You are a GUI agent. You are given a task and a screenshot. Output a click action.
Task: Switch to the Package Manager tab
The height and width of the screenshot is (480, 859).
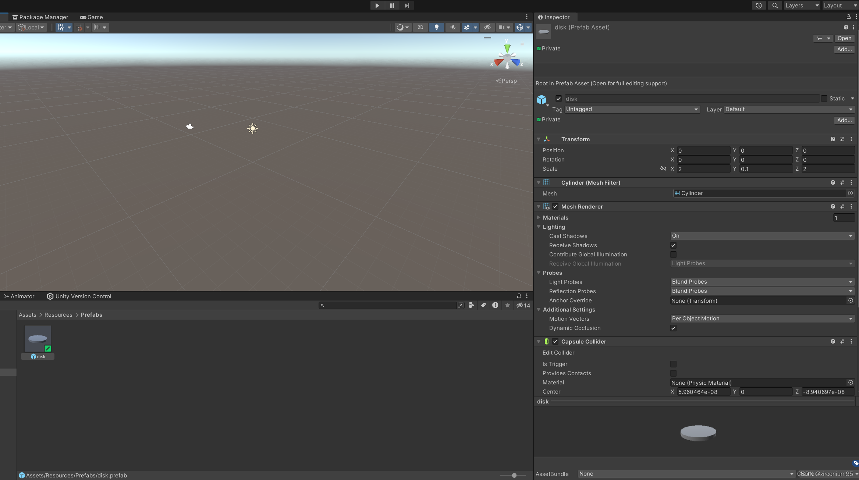pyautogui.click(x=40, y=17)
